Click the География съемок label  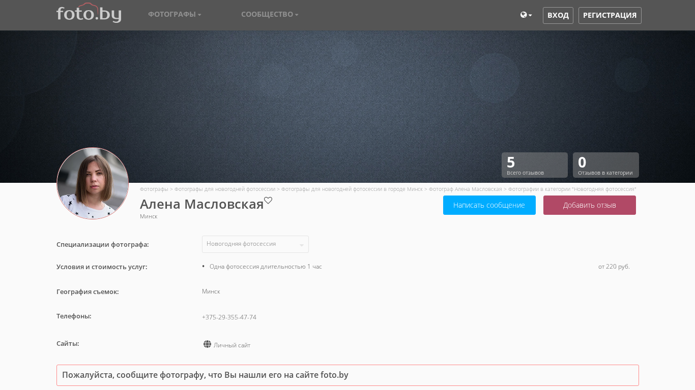[88, 292]
